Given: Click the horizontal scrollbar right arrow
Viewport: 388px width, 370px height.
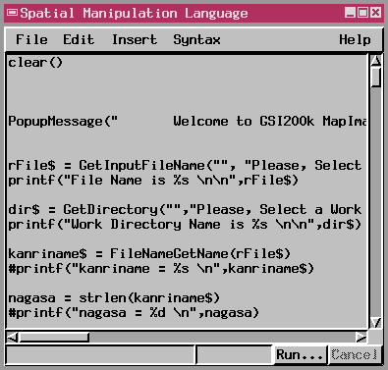Looking at the screenshot, I should point(361,337).
